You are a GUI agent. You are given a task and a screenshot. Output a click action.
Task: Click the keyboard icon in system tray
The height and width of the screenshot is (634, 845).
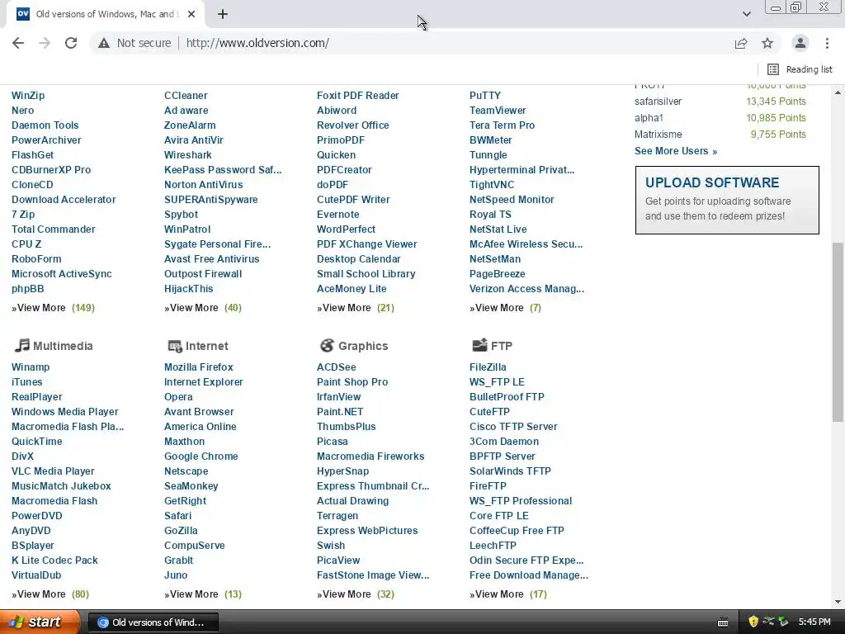tap(723, 622)
